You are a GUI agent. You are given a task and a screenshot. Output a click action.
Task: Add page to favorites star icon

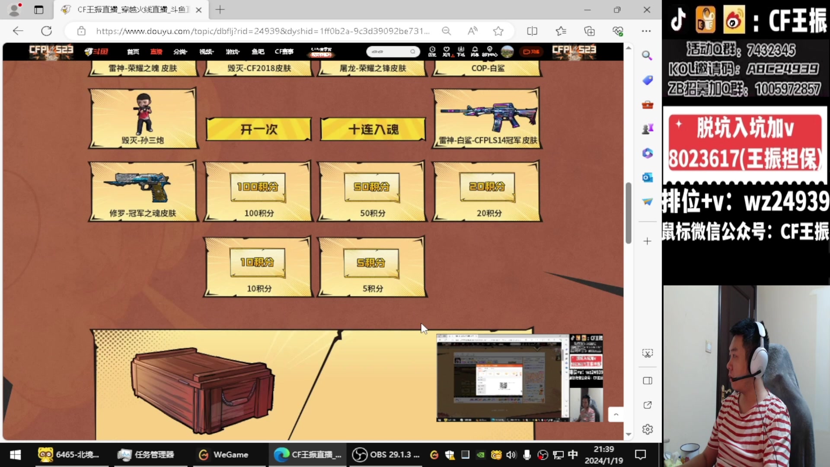coord(498,31)
